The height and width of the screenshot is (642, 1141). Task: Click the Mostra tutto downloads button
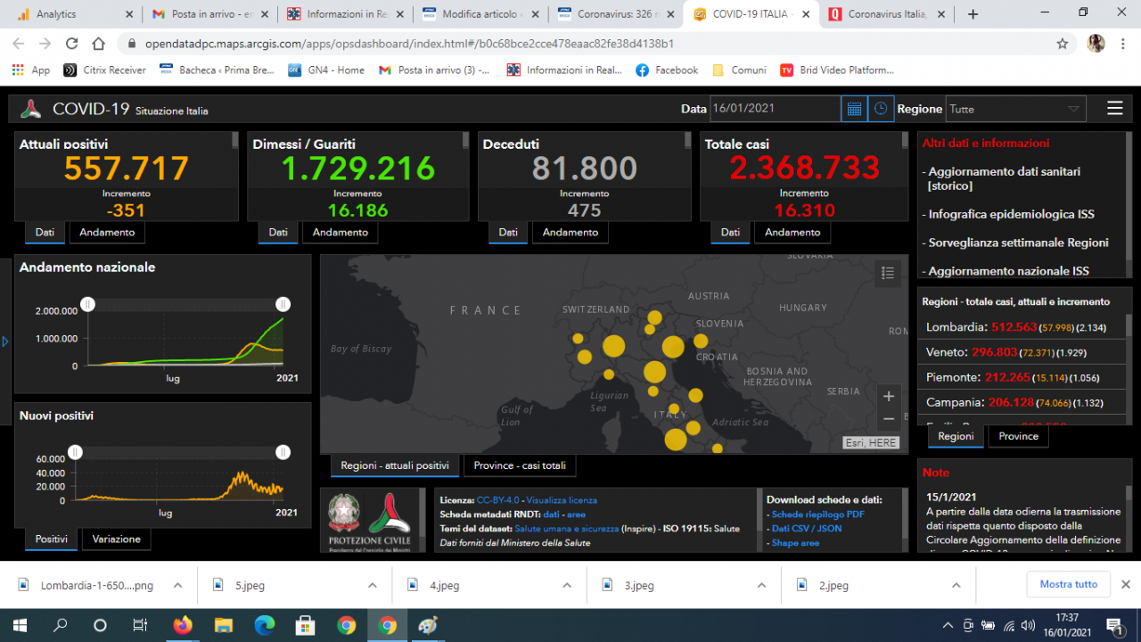pyautogui.click(x=1068, y=585)
